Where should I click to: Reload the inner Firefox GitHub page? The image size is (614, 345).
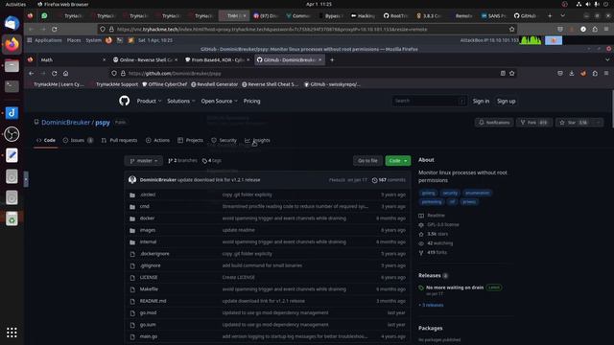[x=55, y=74]
